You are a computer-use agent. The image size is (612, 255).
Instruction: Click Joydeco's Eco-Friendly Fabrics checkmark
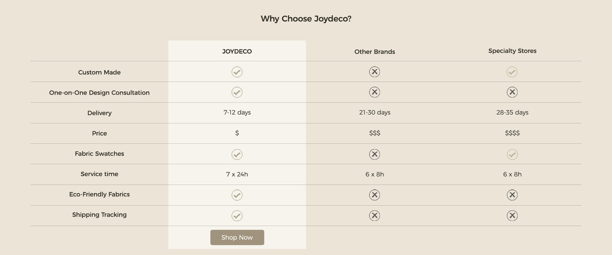(x=237, y=195)
